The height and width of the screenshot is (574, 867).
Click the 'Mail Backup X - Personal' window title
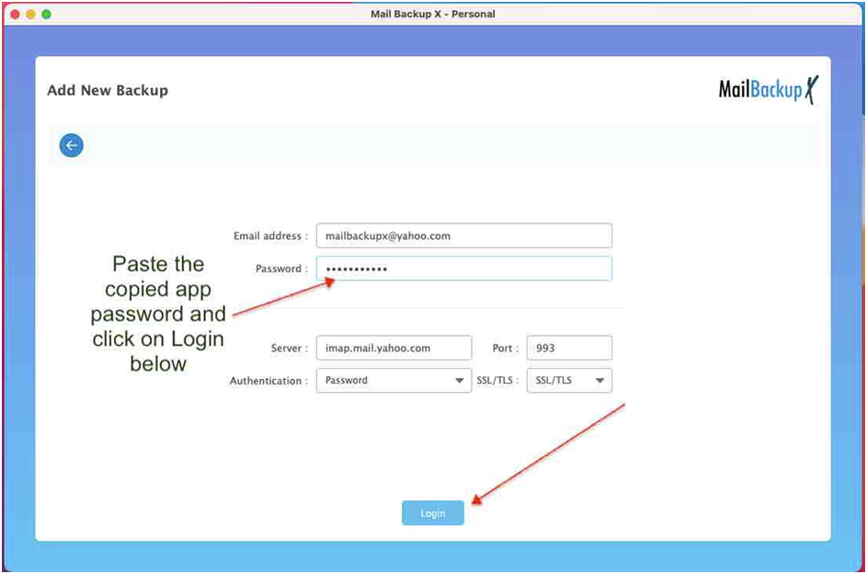(x=433, y=14)
